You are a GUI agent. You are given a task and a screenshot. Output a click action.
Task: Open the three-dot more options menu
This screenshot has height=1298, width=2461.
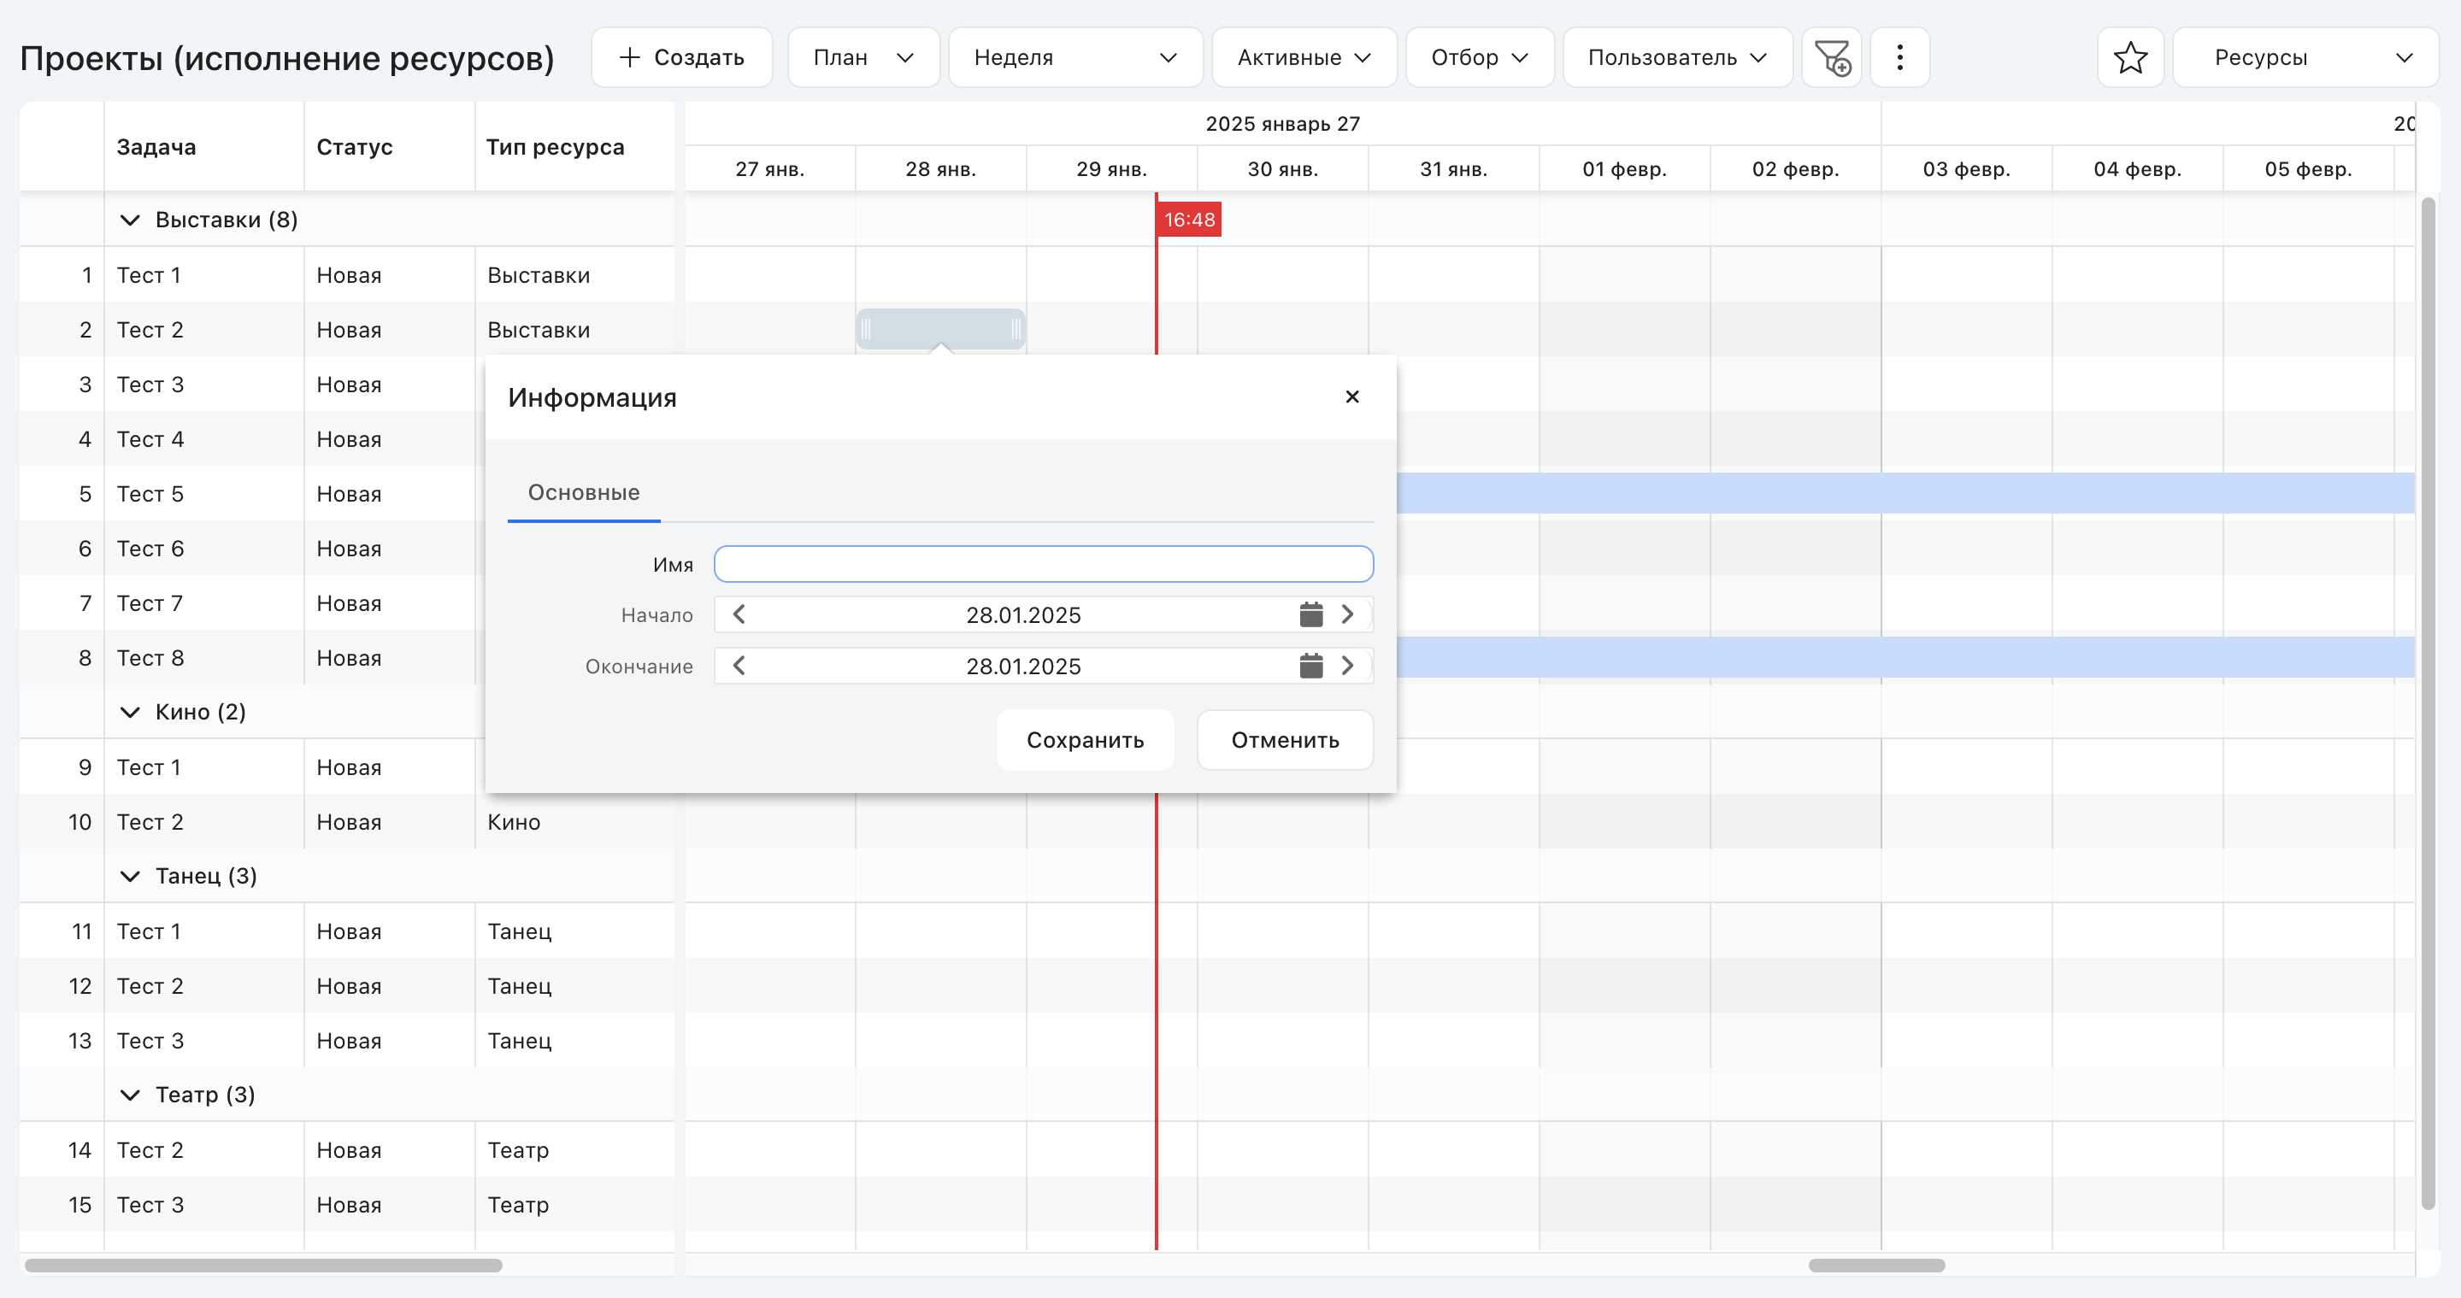[1899, 58]
